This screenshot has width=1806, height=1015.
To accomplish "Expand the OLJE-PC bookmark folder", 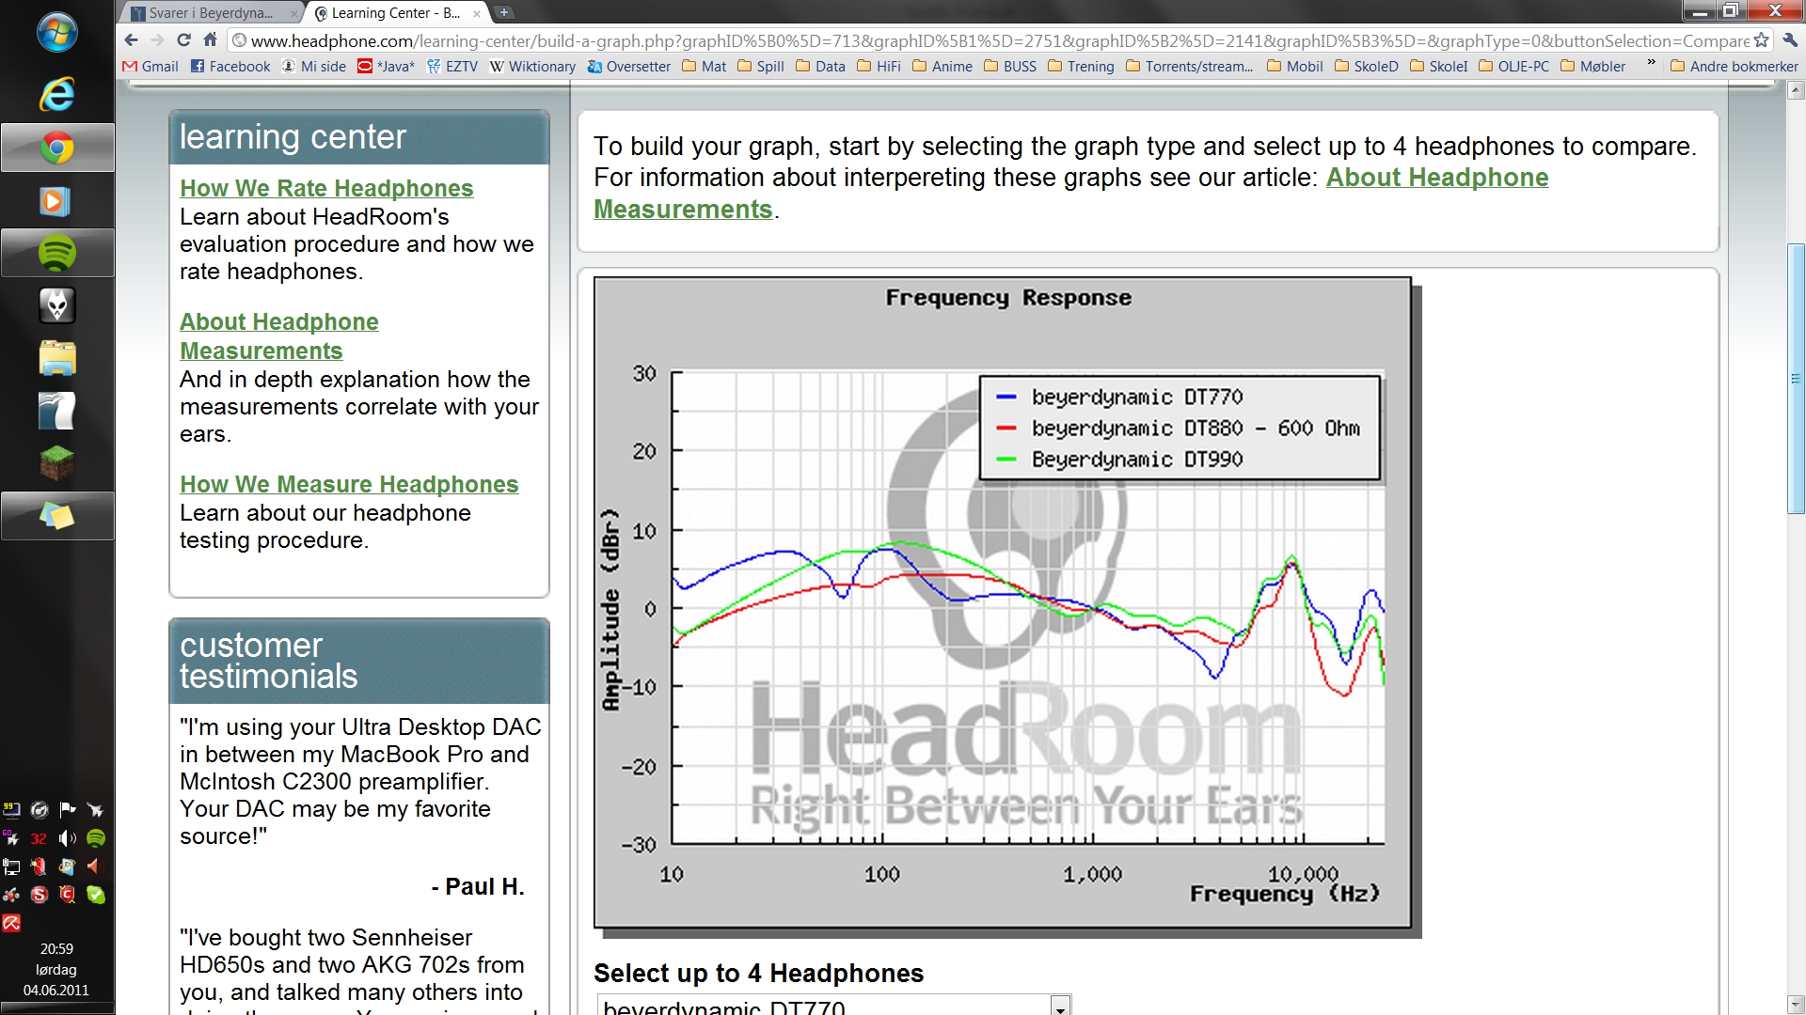I will pyautogui.click(x=1513, y=67).
